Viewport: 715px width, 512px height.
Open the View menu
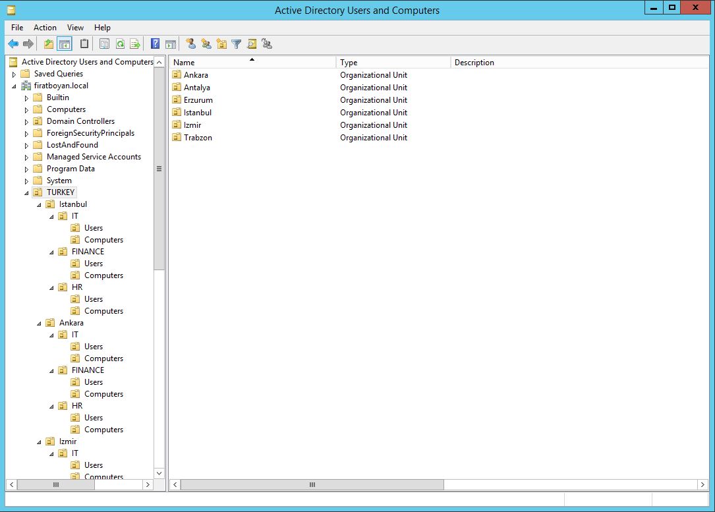75,28
